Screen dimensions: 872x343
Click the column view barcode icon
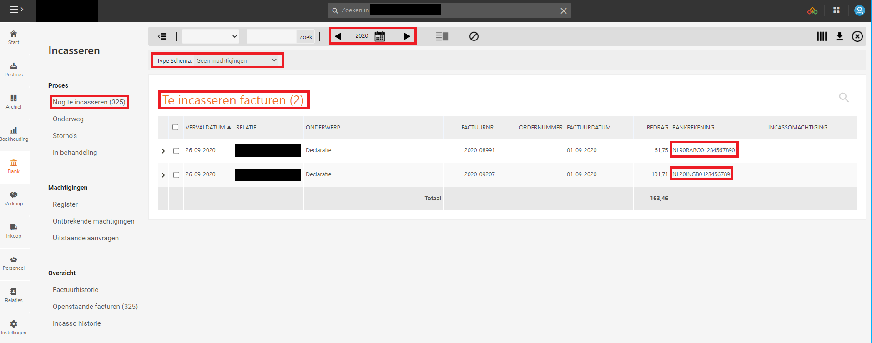click(822, 36)
